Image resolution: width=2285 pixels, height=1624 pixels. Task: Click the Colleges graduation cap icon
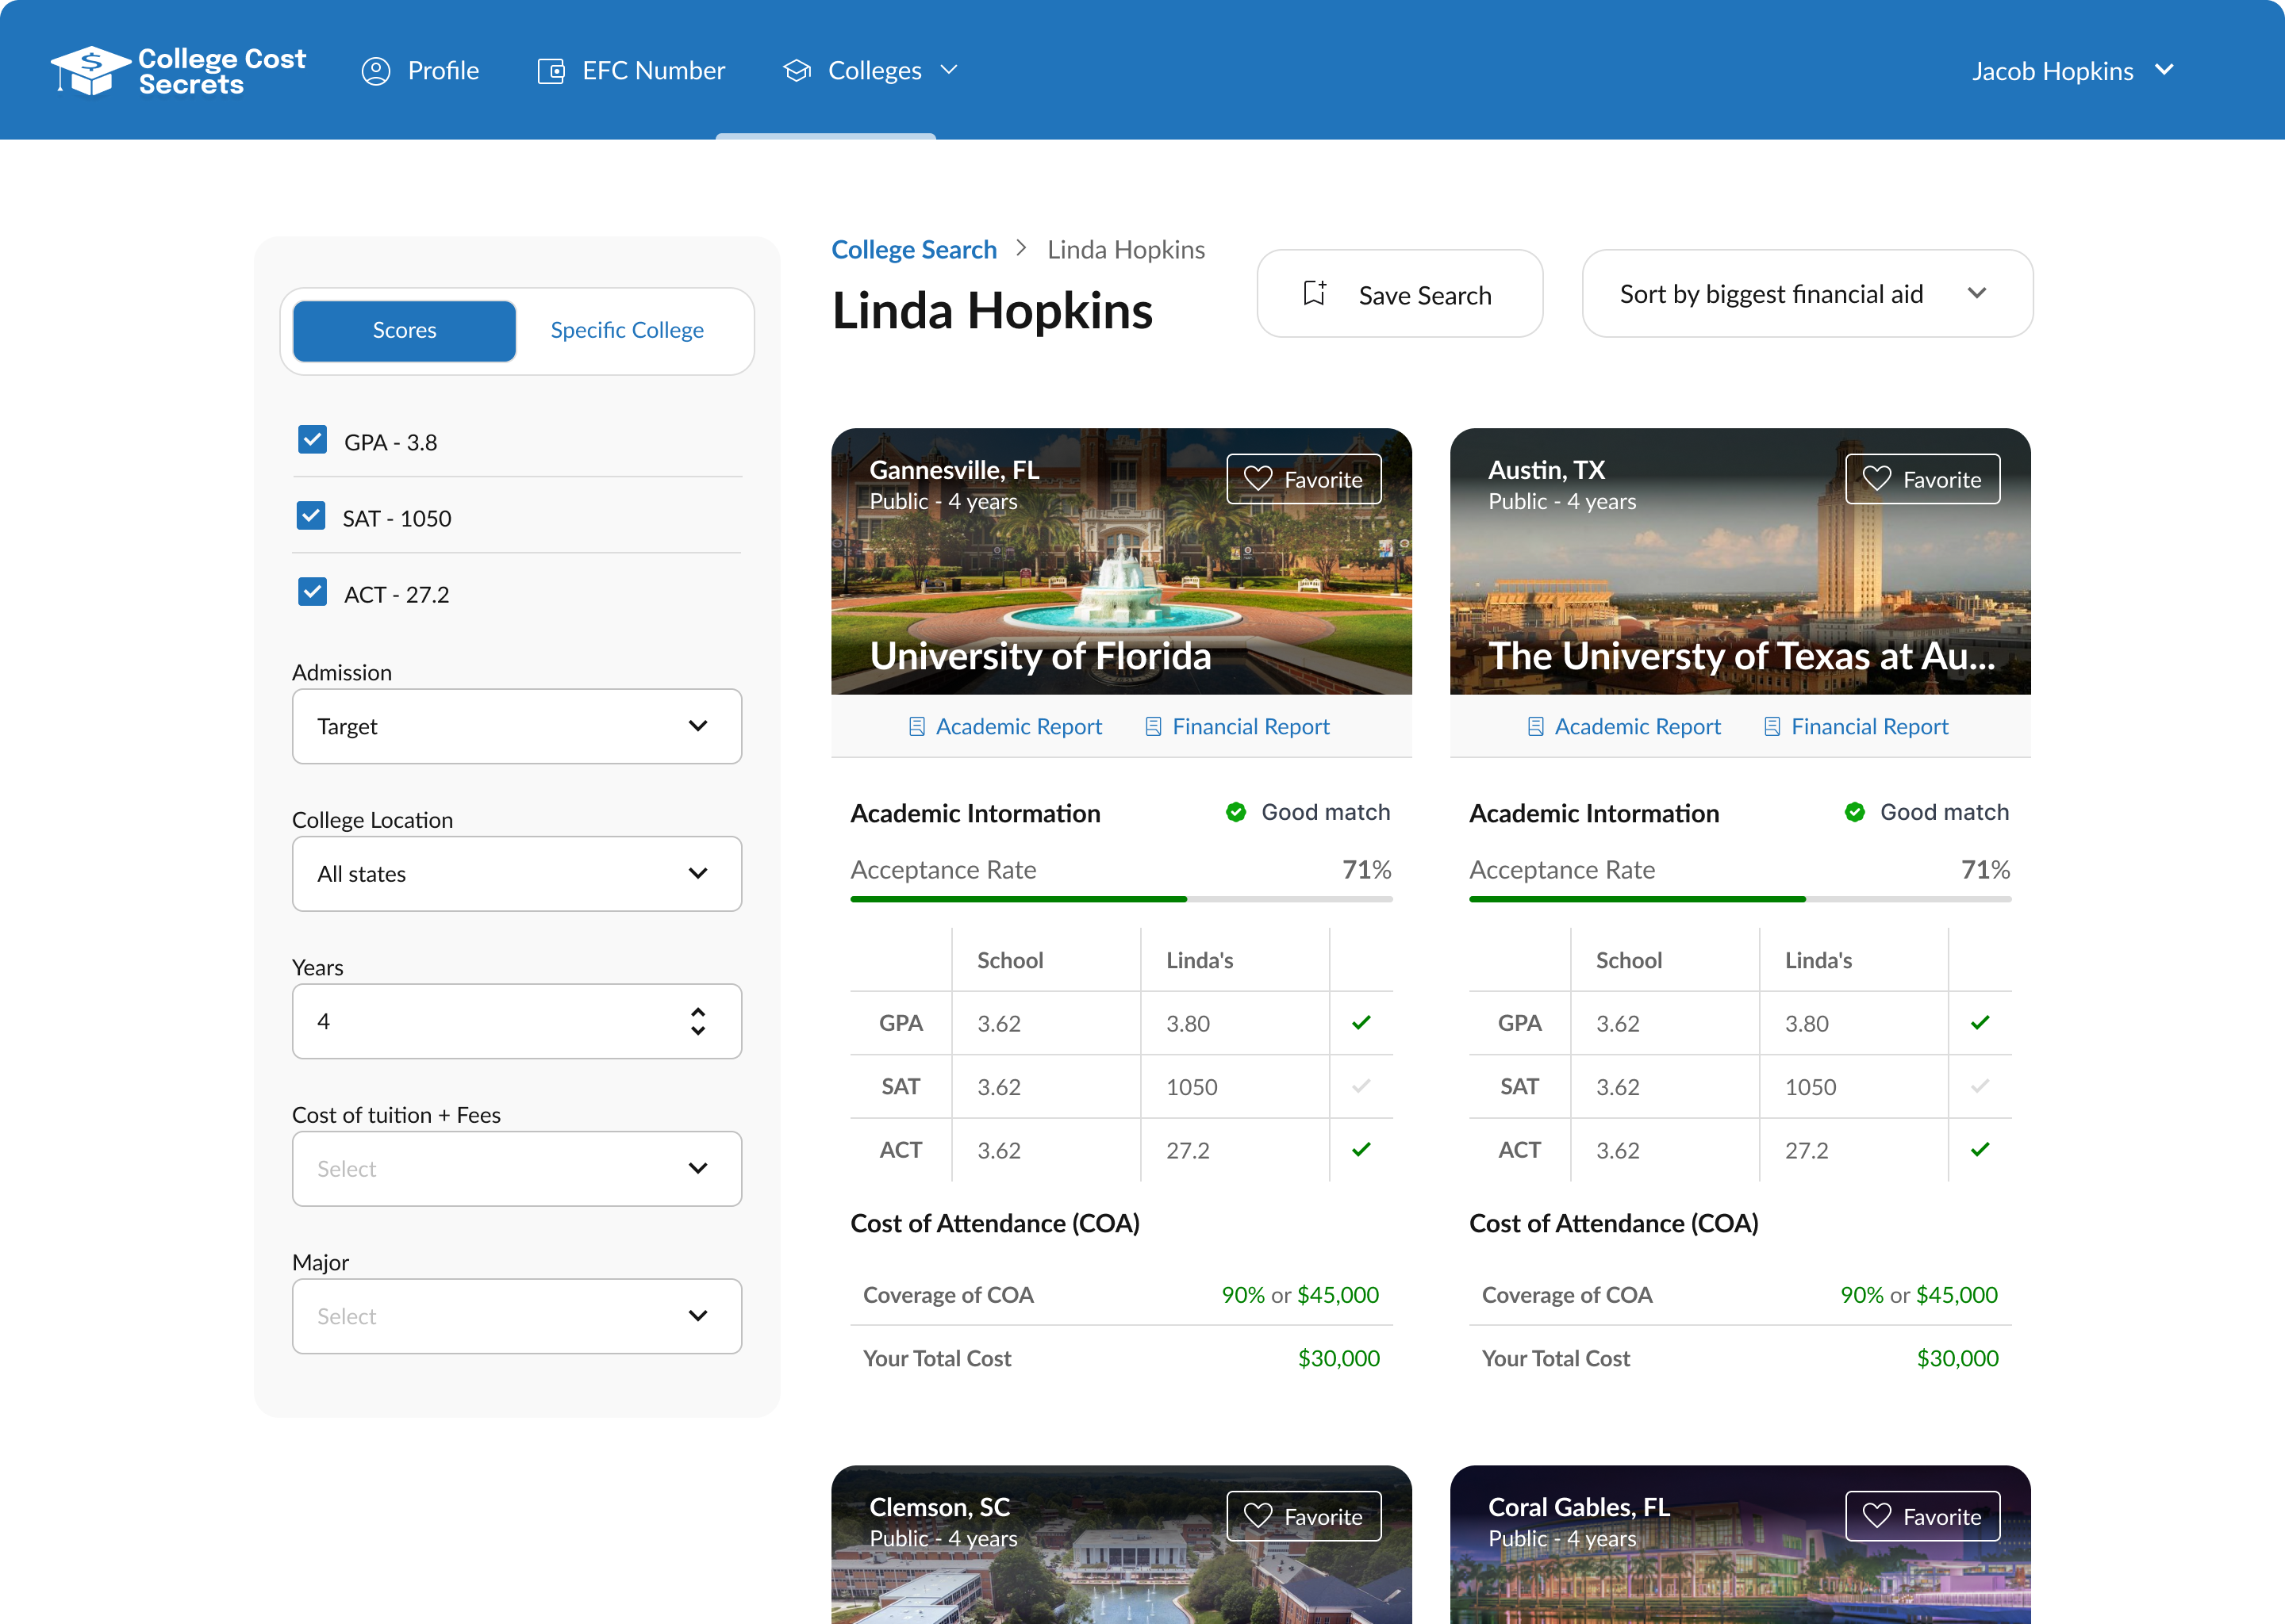(x=797, y=71)
